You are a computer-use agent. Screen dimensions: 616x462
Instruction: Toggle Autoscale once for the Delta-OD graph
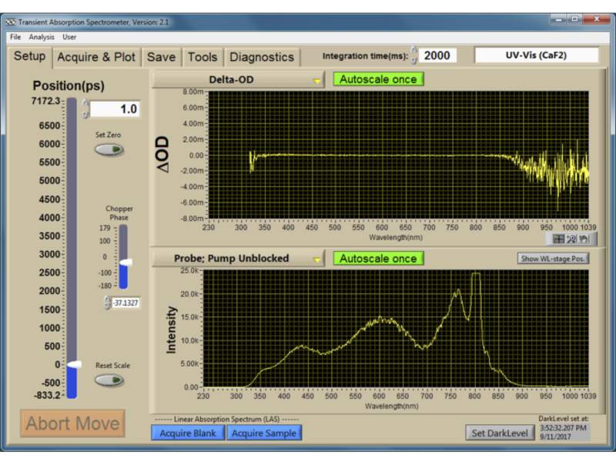379,78
